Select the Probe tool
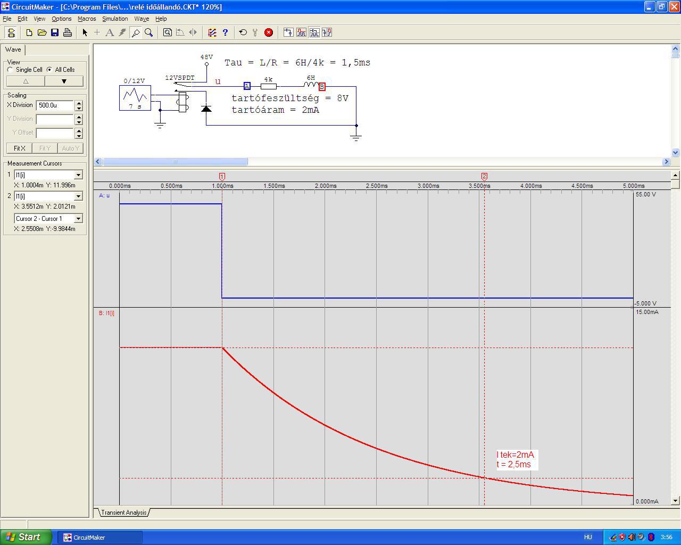The width and height of the screenshot is (681, 545). [136, 32]
